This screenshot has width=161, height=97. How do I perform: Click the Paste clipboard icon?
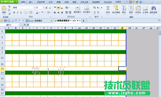click(x=4, y=8)
